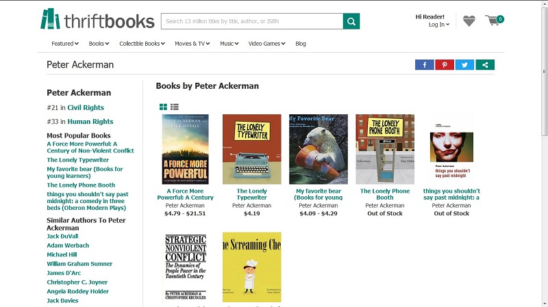This screenshot has height=307, width=548.
Task: Click My Favorite Bear book cover
Action: coord(319,149)
